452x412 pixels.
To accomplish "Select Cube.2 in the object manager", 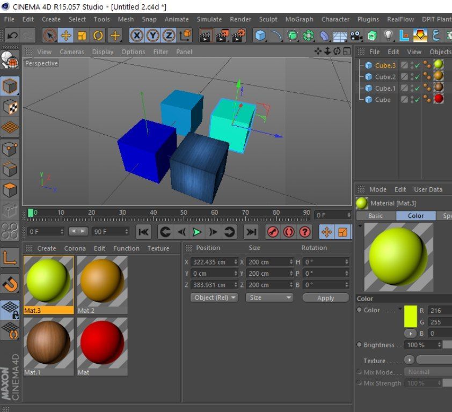I will [x=385, y=77].
